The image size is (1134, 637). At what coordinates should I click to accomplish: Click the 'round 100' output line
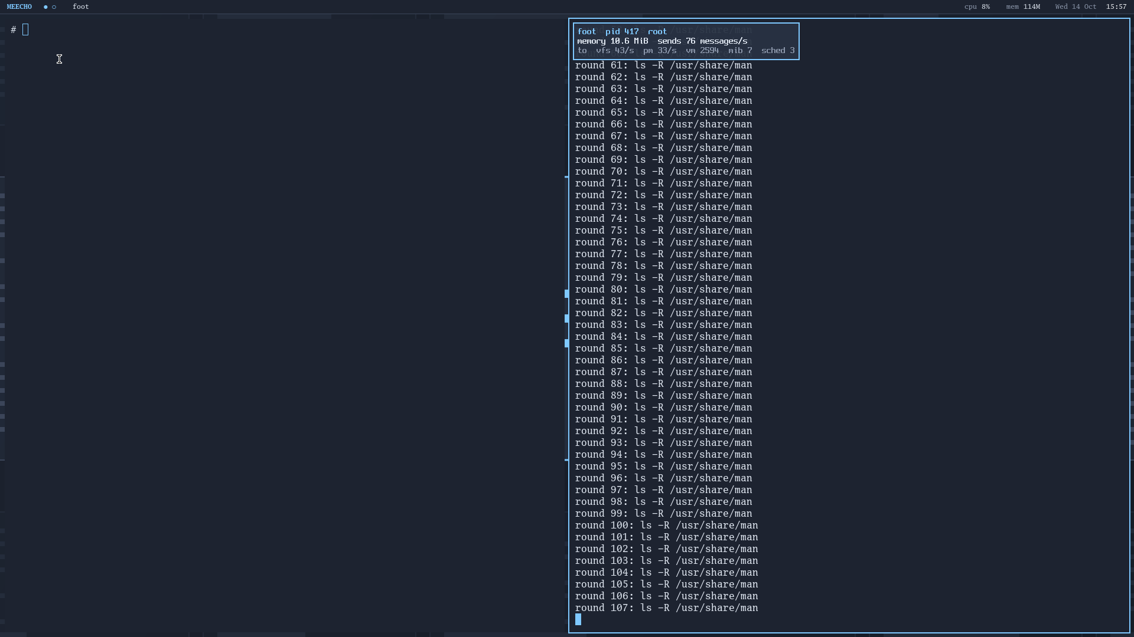[666, 526]
